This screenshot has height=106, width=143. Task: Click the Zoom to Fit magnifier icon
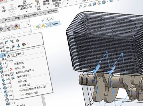tap(81, 7)
